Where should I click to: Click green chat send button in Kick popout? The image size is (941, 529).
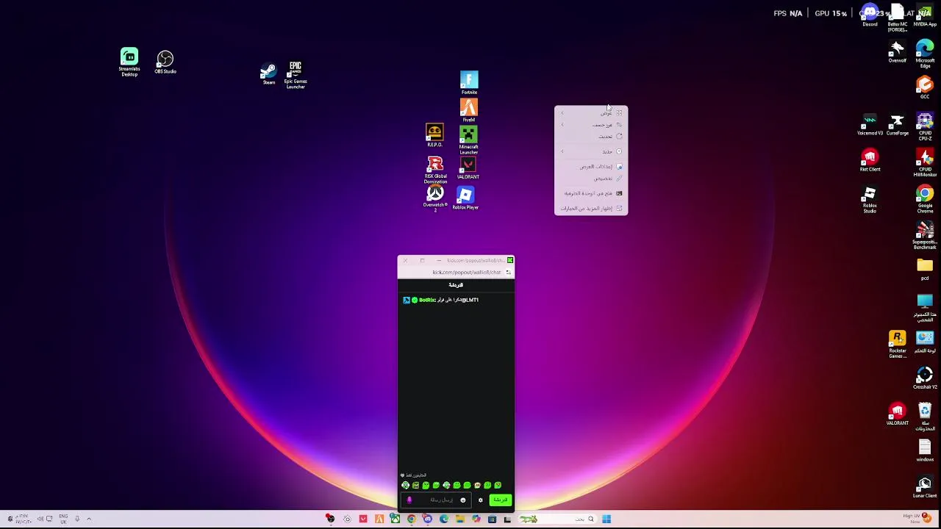pos(500,500)
